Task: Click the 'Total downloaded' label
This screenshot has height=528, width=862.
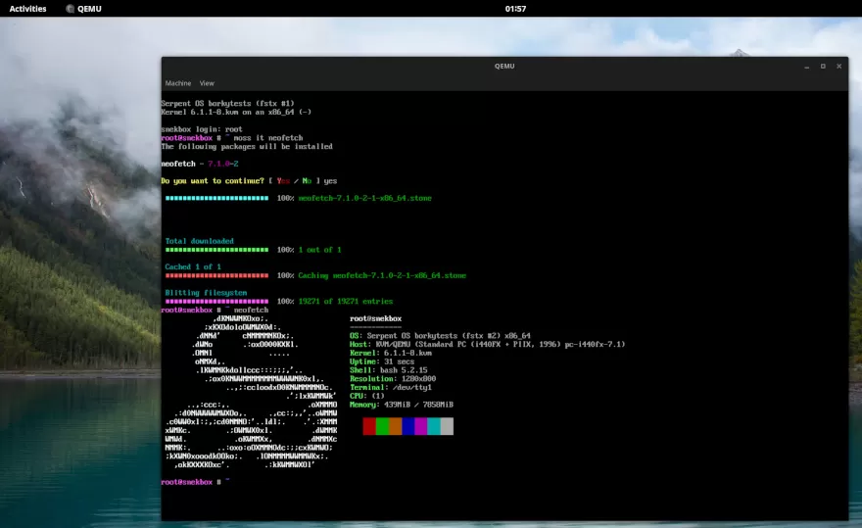Action: 200,241
